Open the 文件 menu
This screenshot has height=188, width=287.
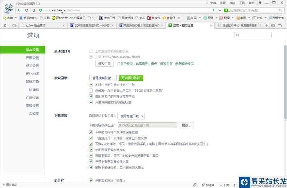click(x=213, y=3)
